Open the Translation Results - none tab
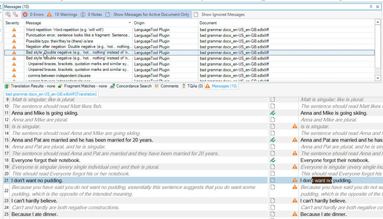383x219 pixels. pos(30,86)
